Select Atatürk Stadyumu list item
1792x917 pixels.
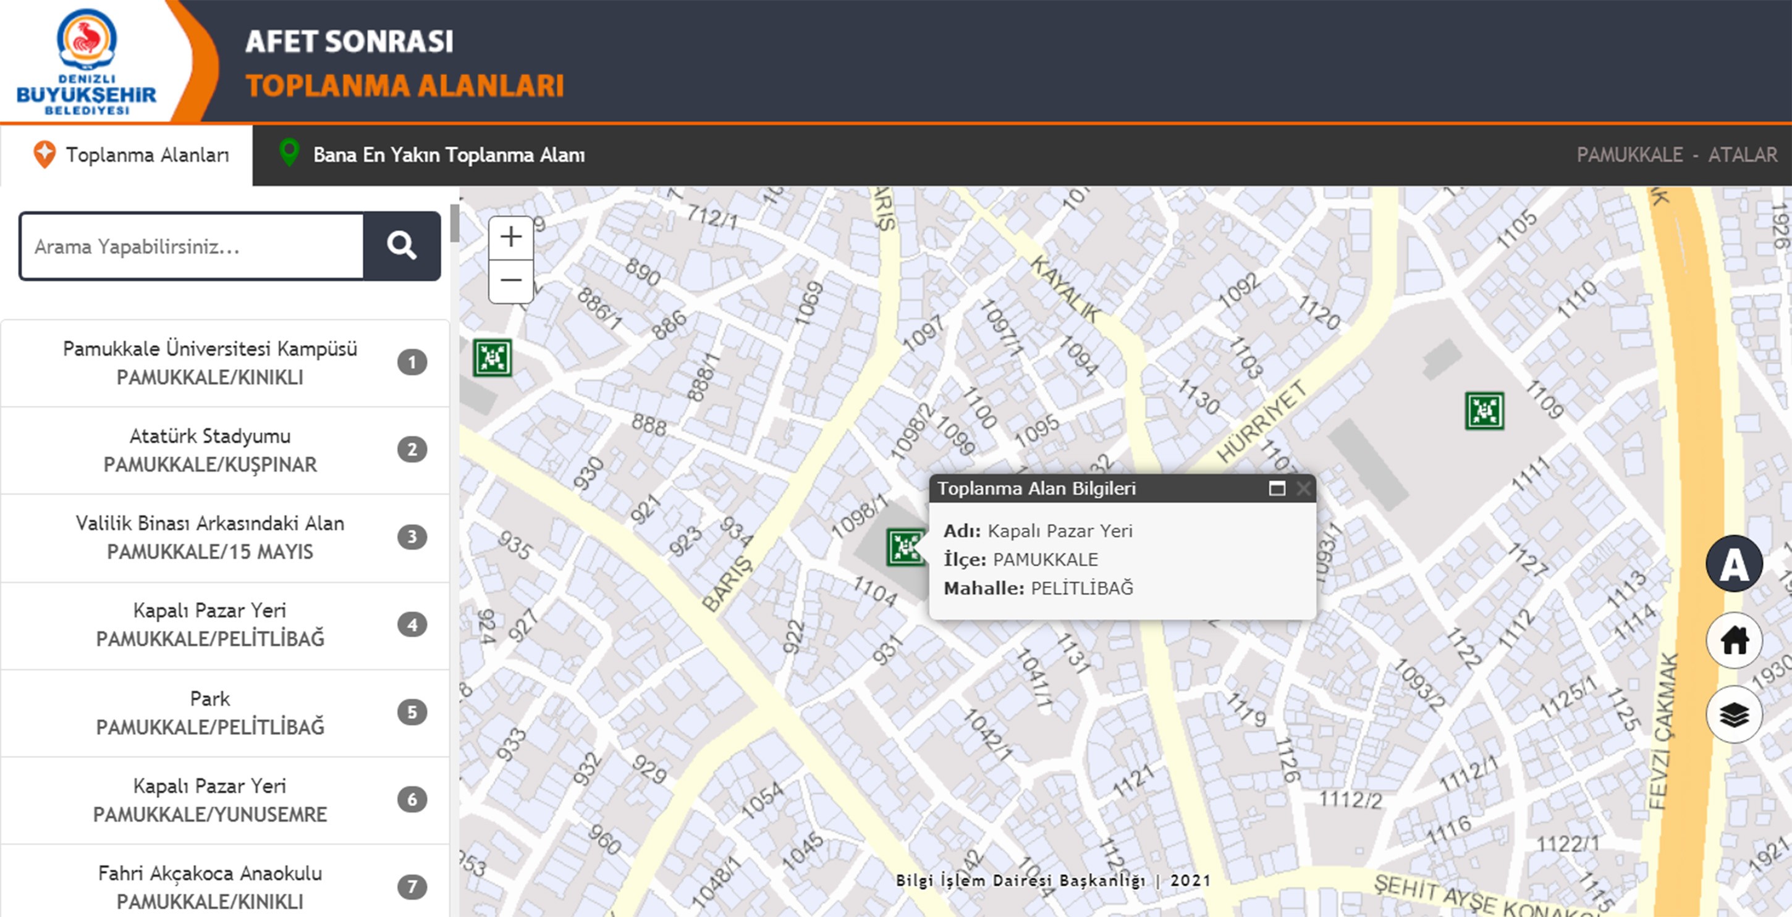(x=225, y=450)
